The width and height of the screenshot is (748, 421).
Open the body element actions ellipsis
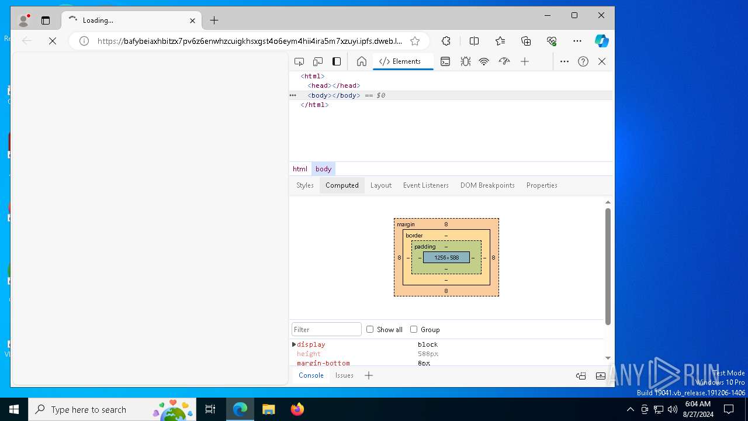[293, 95]
